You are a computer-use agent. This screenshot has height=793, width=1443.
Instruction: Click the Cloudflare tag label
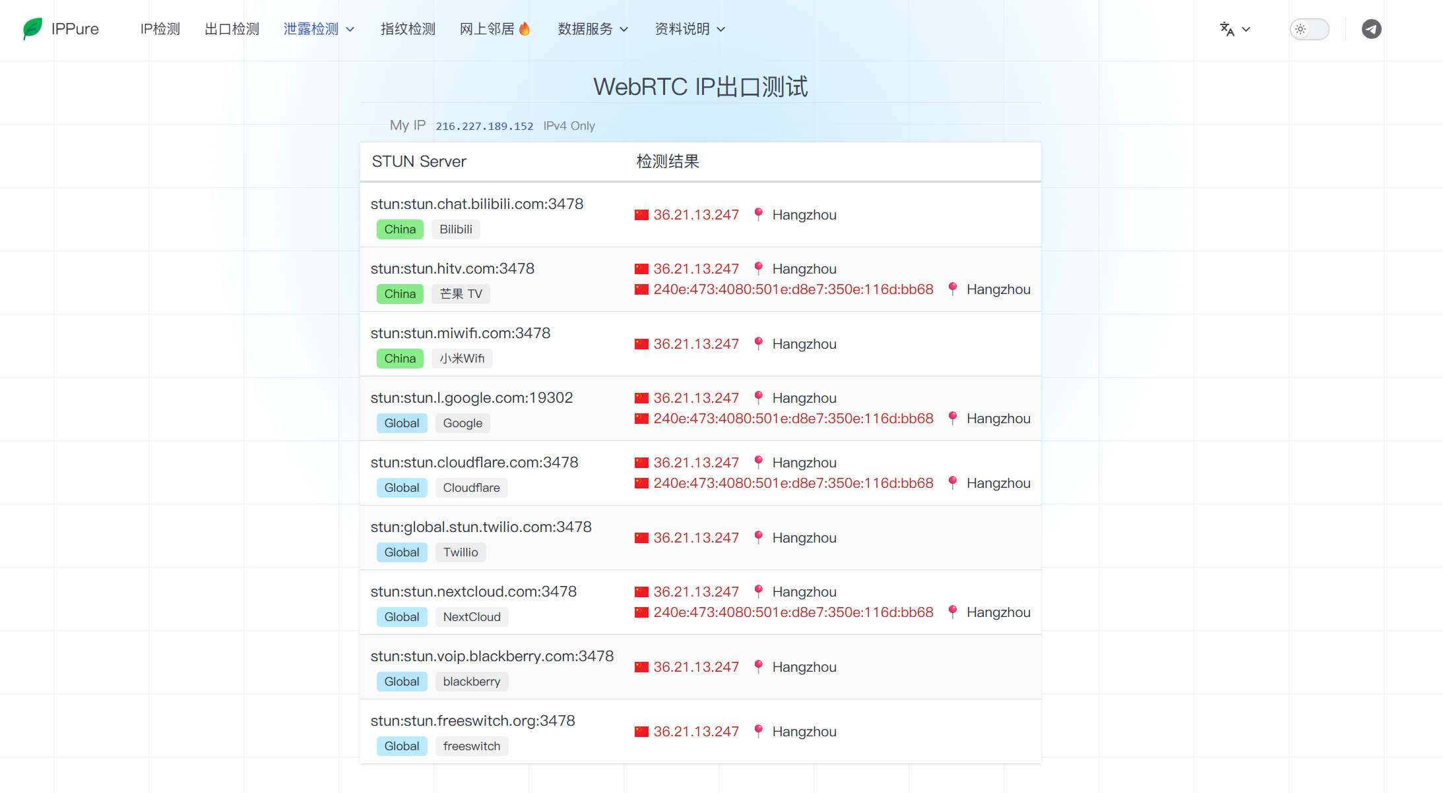click(x=471, y=488)
